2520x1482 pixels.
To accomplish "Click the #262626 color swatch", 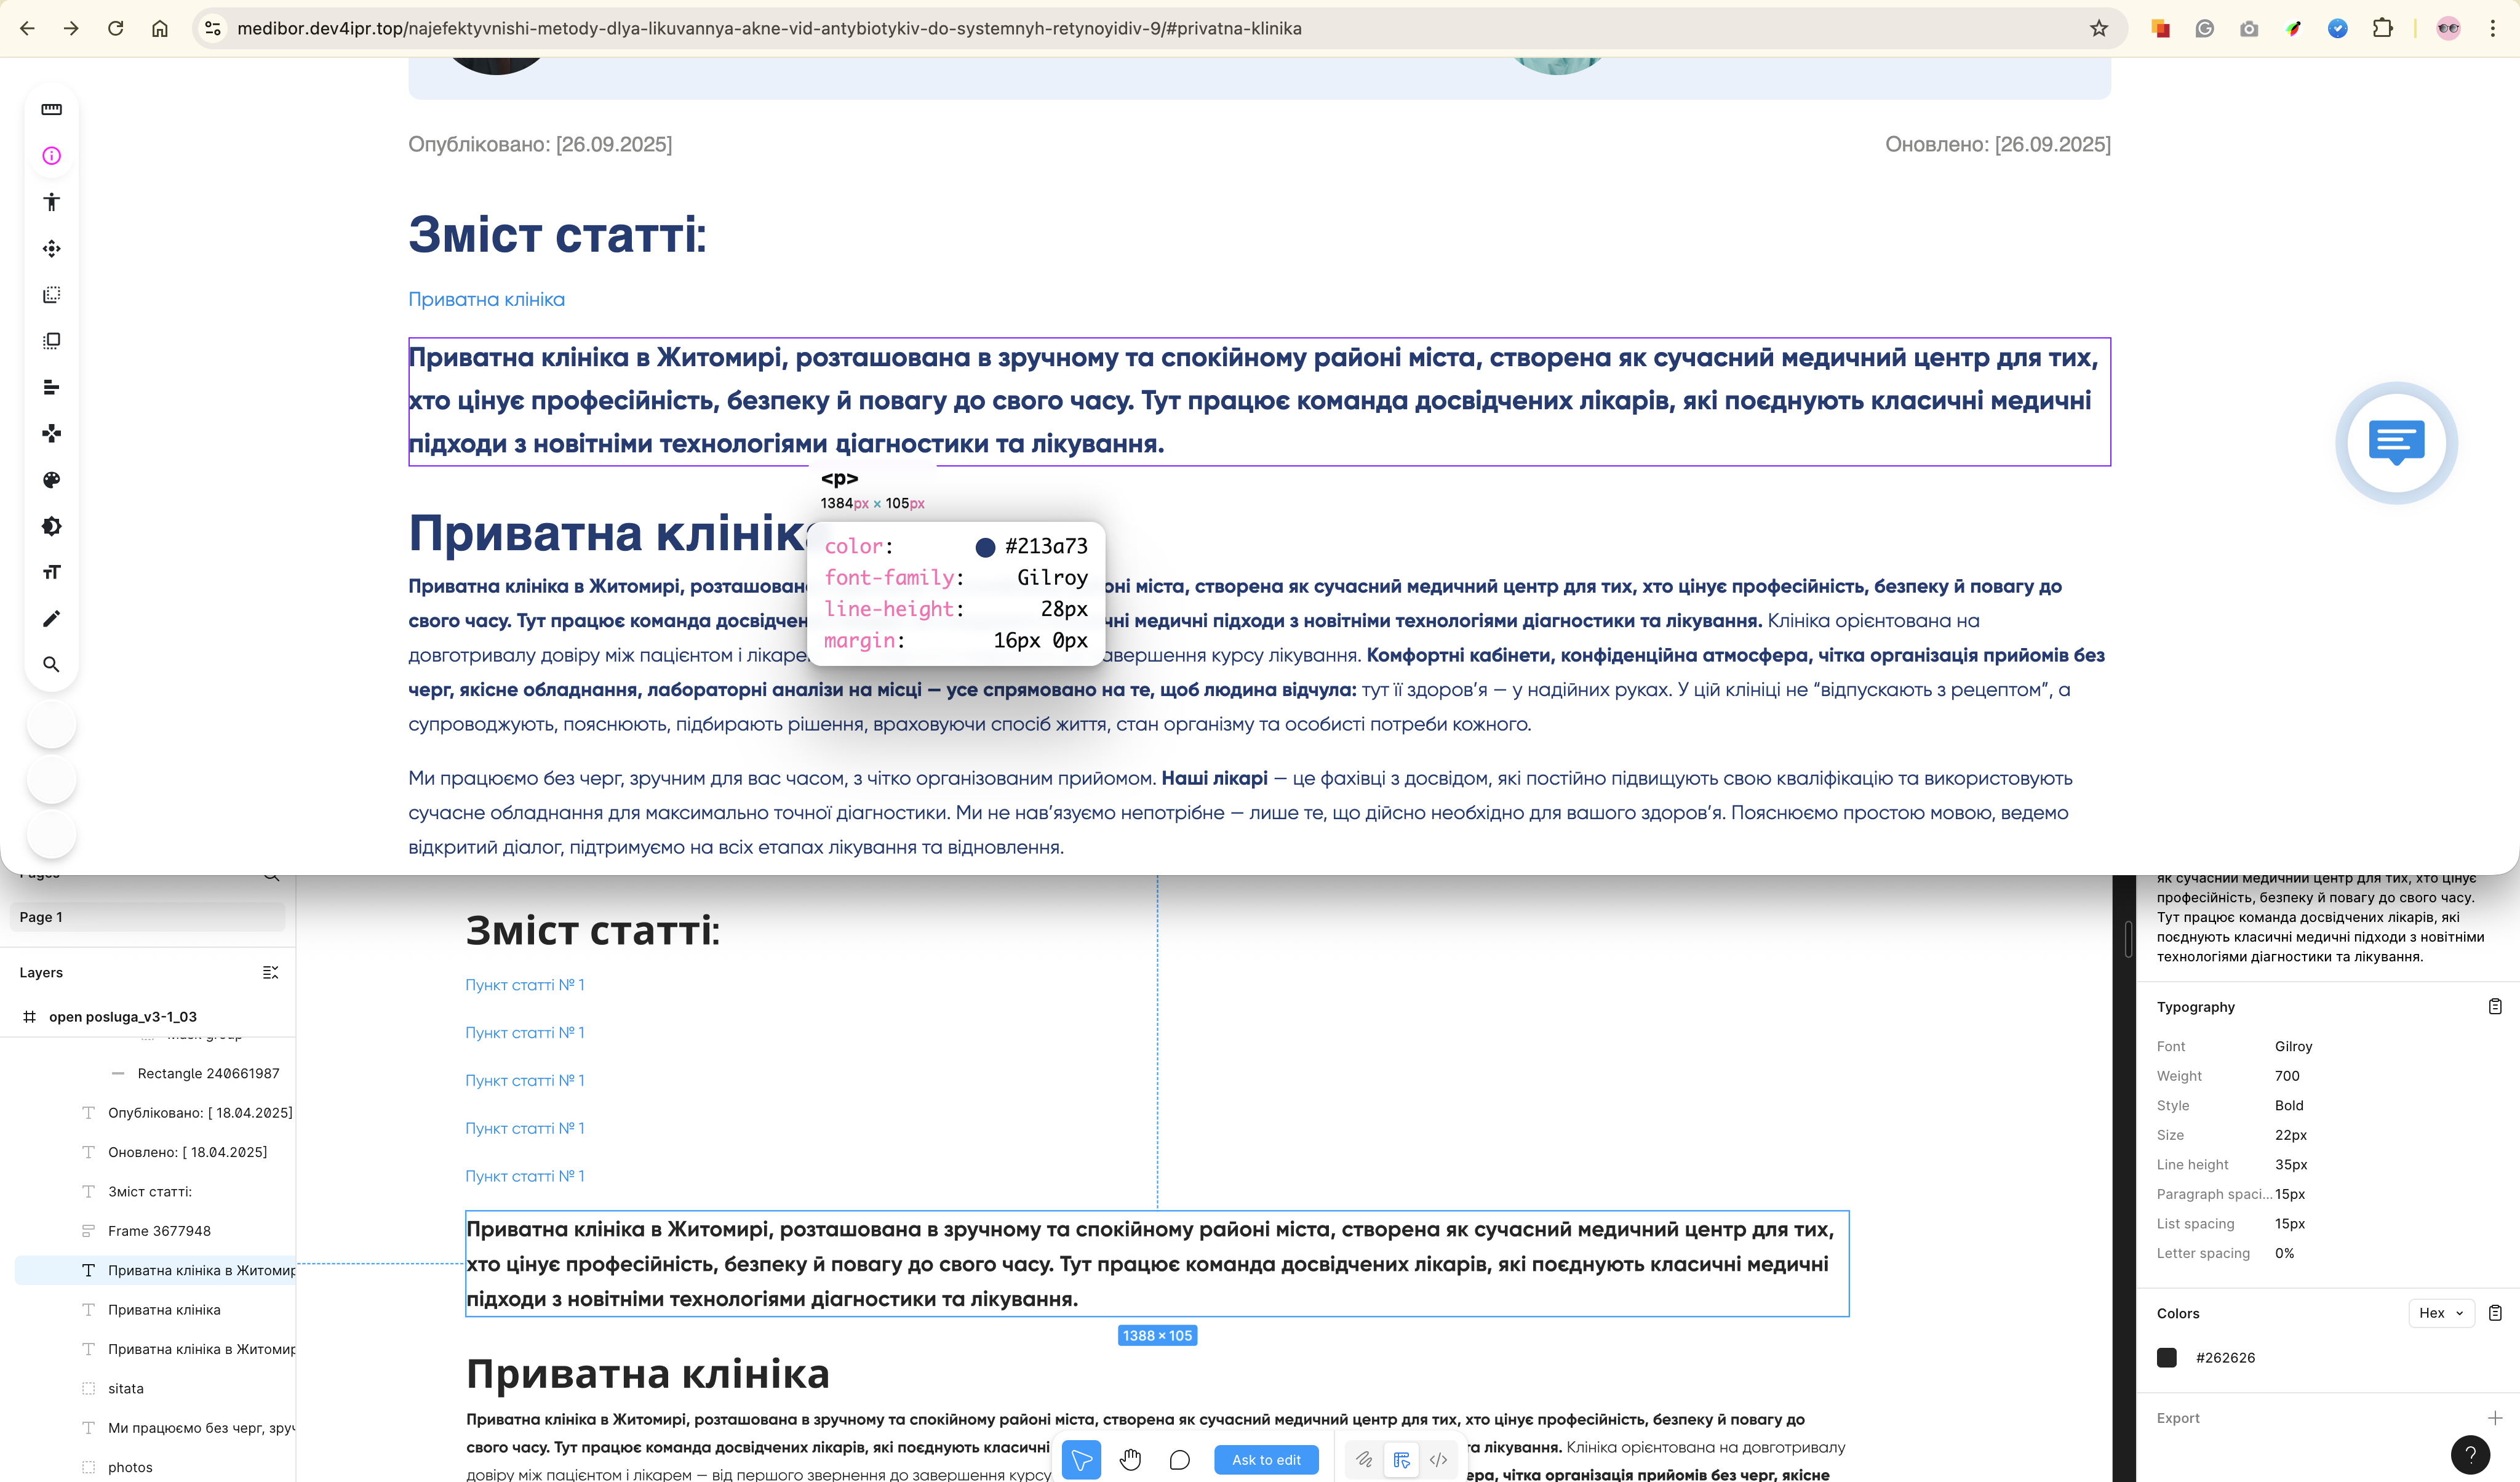I will pyautogui.click(x=2166, y=1358).
